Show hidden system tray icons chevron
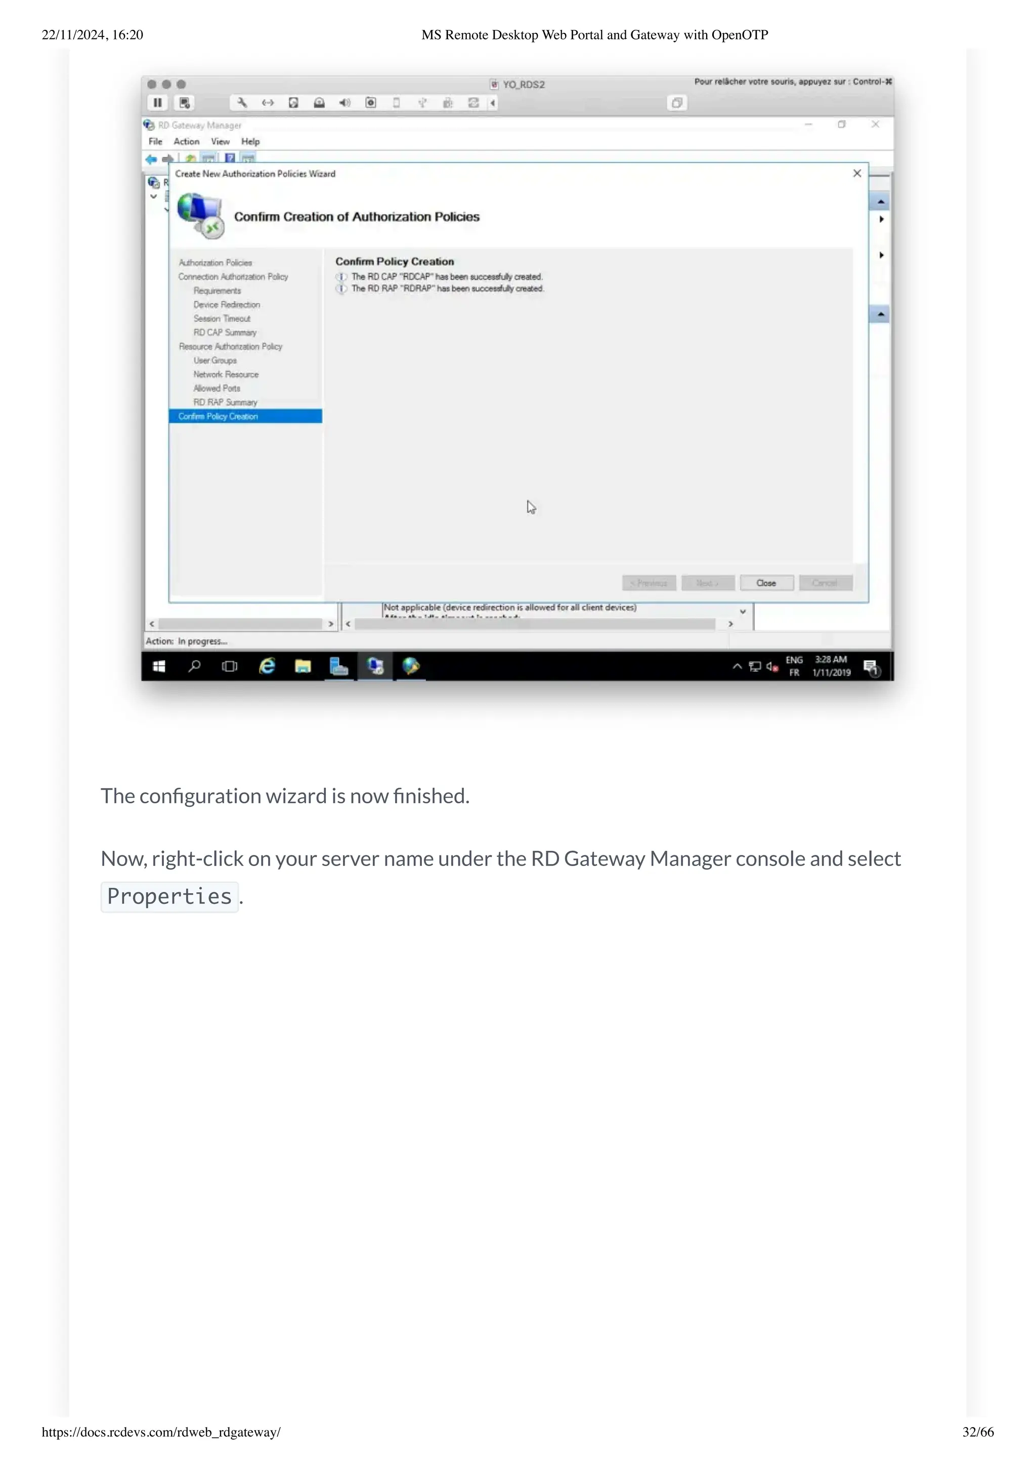 coord(737,667)
